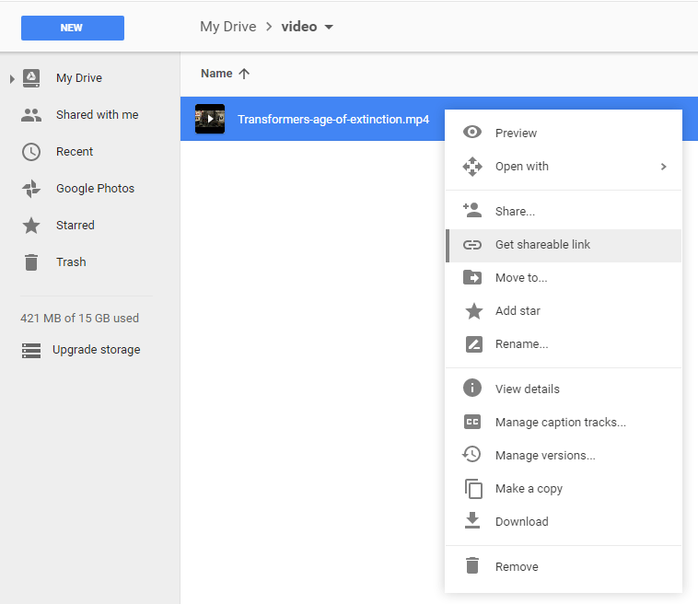This screenshot has width=698, height=604.
Task: Click the Preview eye icon
Action: (x=472, y=133)
